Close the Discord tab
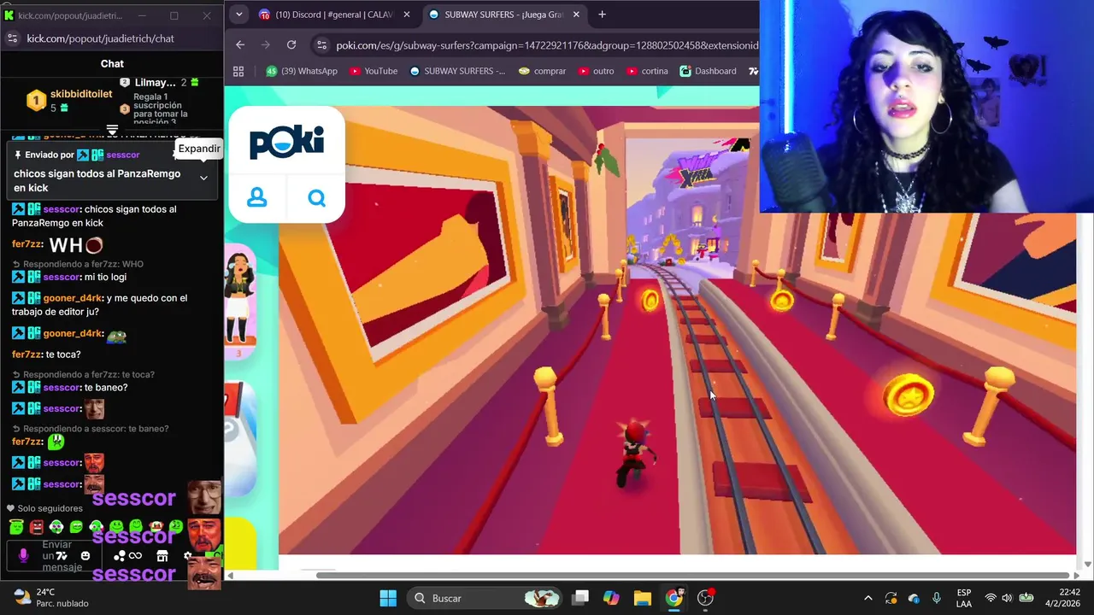 coord(407,15)
